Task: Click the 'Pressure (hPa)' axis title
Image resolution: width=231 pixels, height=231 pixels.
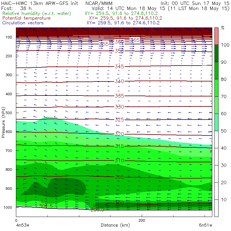Action: tap(3, 122)
